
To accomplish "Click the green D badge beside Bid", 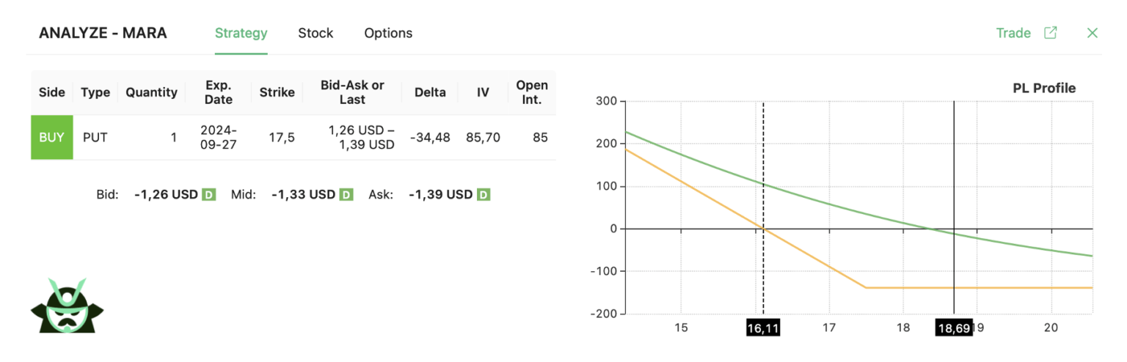I will [208, 195].
